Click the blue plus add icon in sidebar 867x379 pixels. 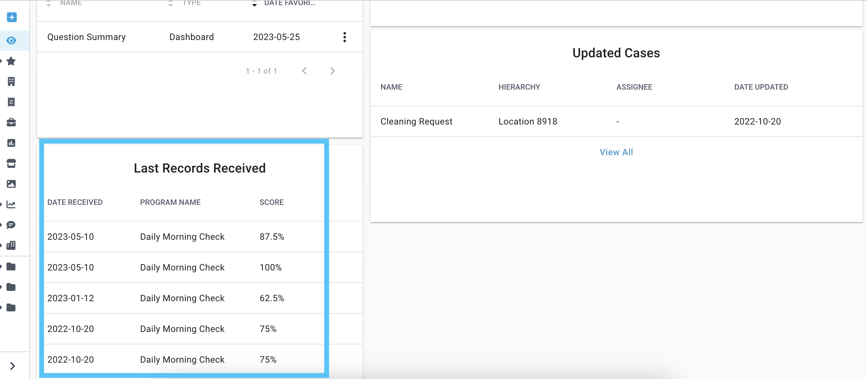click(x=12, y=17)
